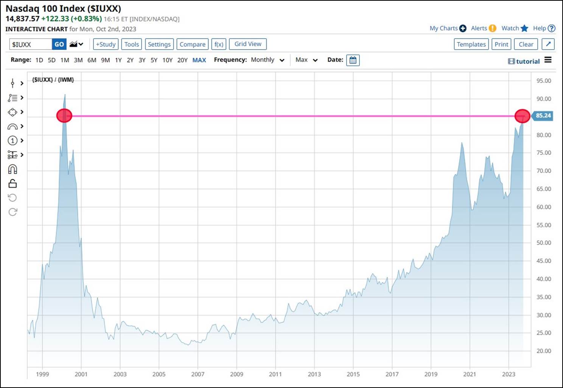Click the Compare button
The height and width of the screenshot is (388, 563).
coord(193,44)
